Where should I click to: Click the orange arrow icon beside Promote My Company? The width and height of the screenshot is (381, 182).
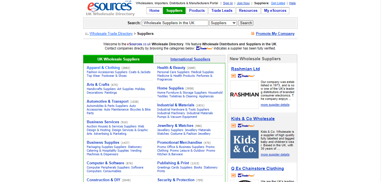click(253, 33)
